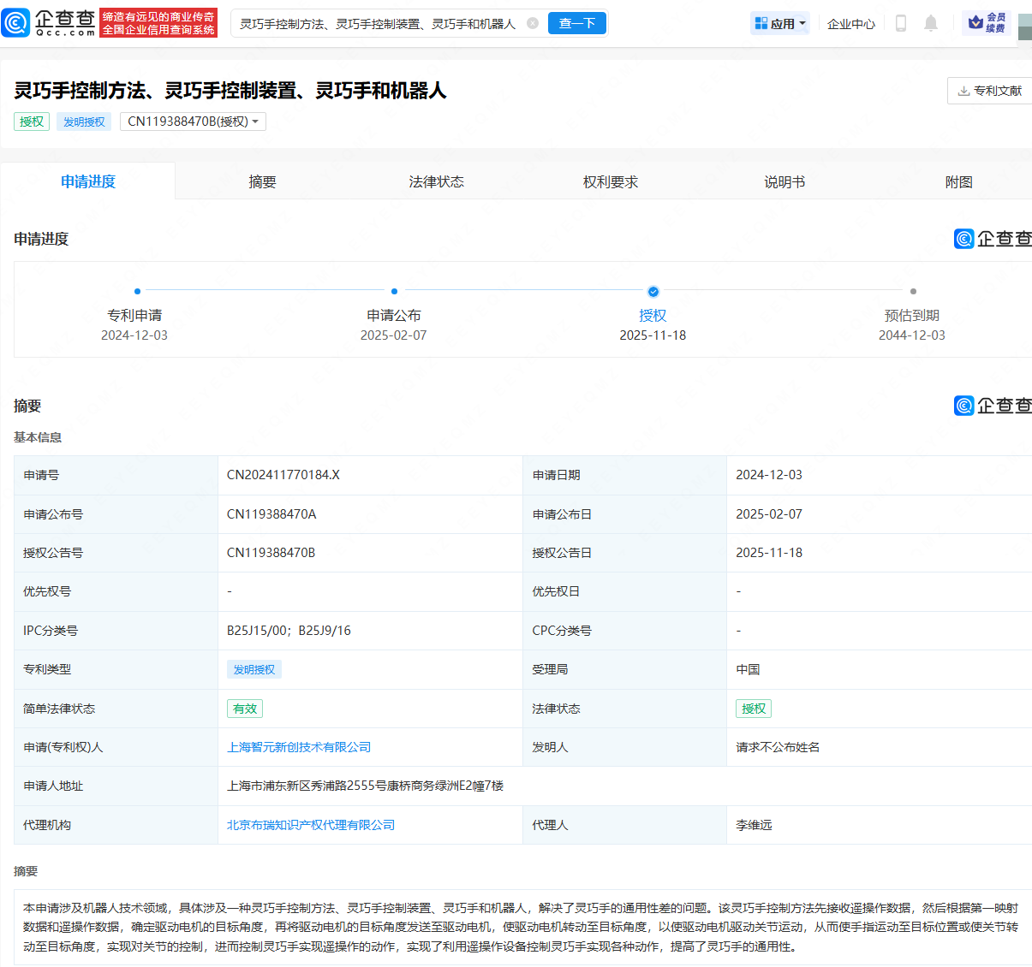Open the 权利要求 tab
Viewport: 1032px width, 967px height.
pos(611,181)
